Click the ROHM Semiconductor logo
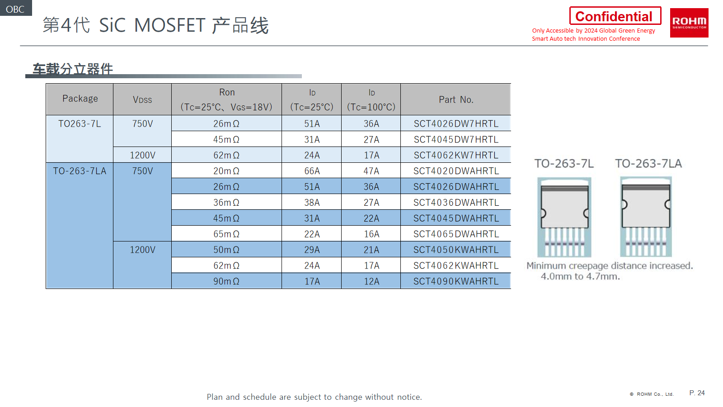Viewport: 723px width, 407px height. [689, 23]
